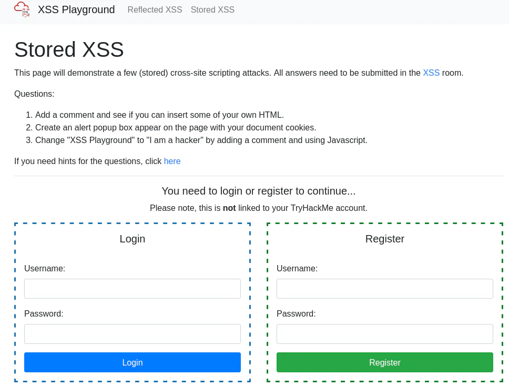Click the 'Register' panel heading
The height and width of the screenshot is (386, 509).
385,239
